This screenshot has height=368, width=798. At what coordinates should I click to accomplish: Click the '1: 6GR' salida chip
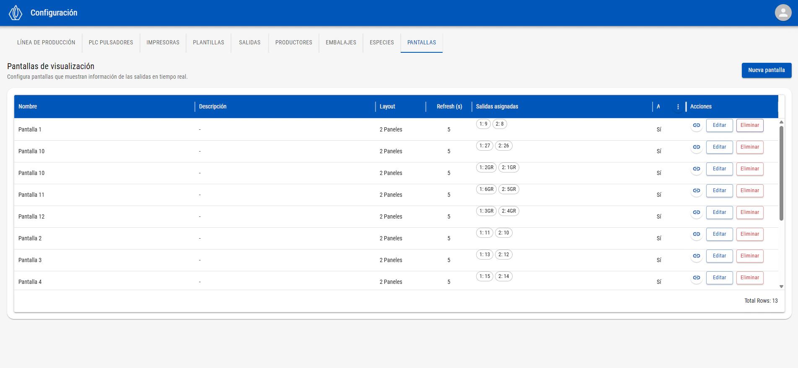click(x=487, y=189)
